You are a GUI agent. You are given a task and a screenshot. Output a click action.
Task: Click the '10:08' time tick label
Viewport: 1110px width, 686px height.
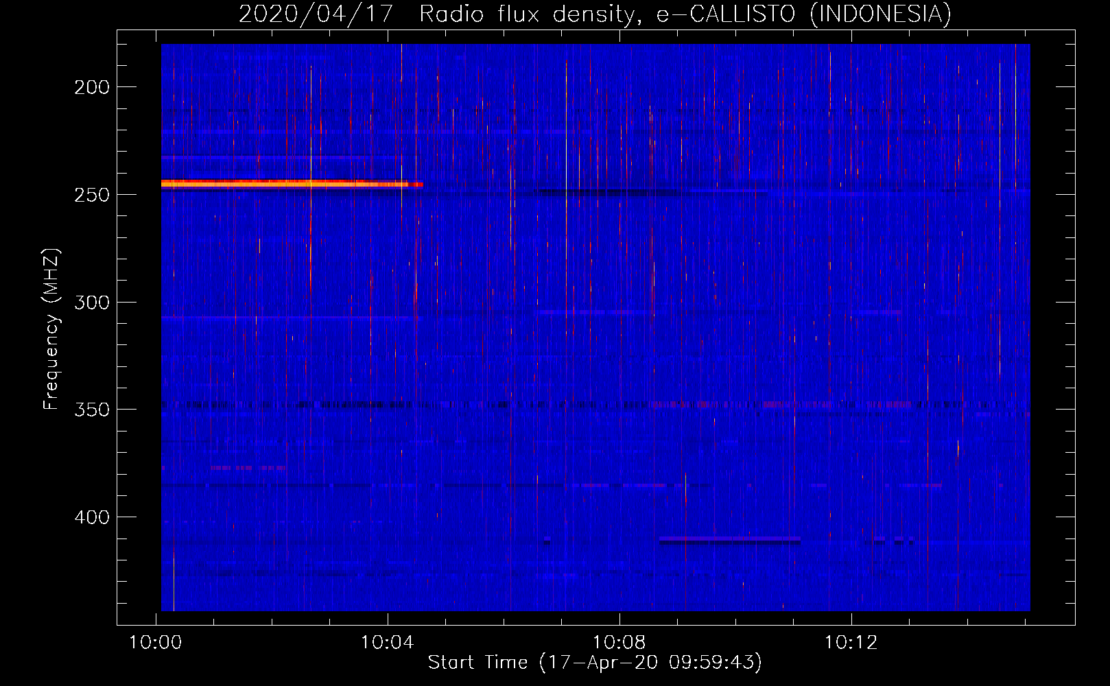pyautogui.click(x=619, y=642)
